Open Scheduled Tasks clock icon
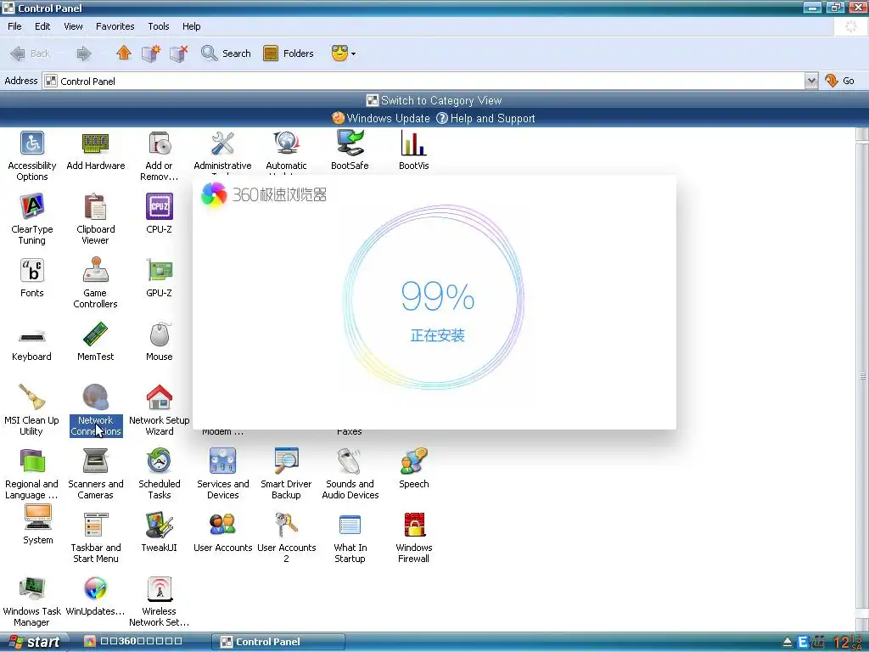This screenshot has height=652, width=869. pos(159,461)
